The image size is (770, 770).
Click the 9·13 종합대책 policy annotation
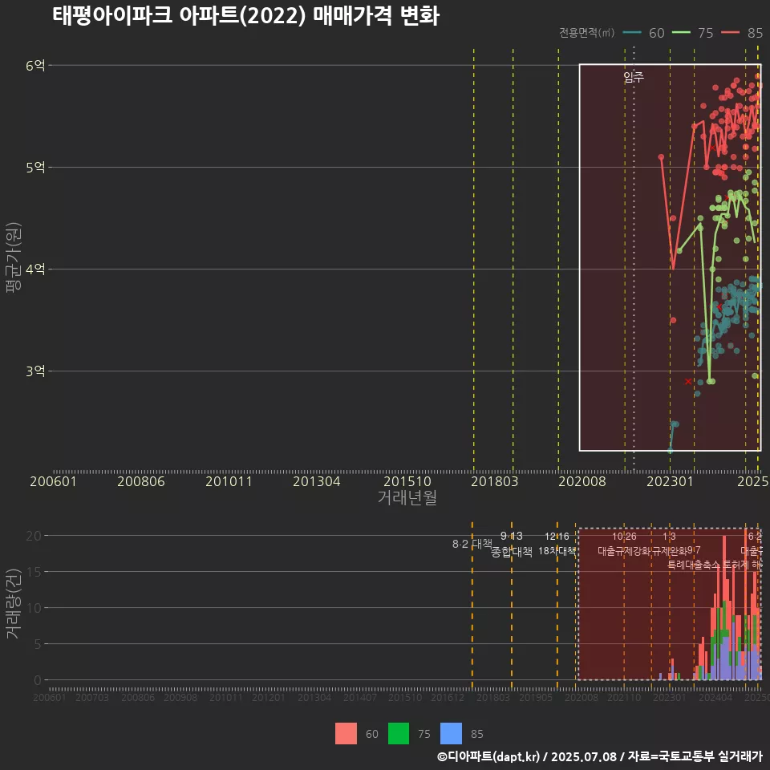(x=512, y=544)
